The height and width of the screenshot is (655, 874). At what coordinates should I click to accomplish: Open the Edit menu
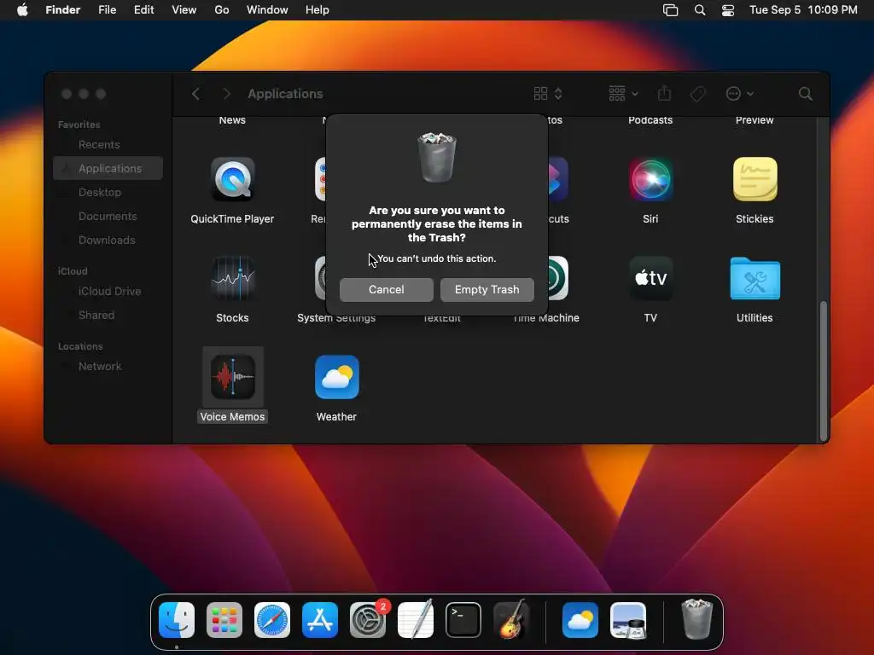pyautogui.click(x=143, y=10)
